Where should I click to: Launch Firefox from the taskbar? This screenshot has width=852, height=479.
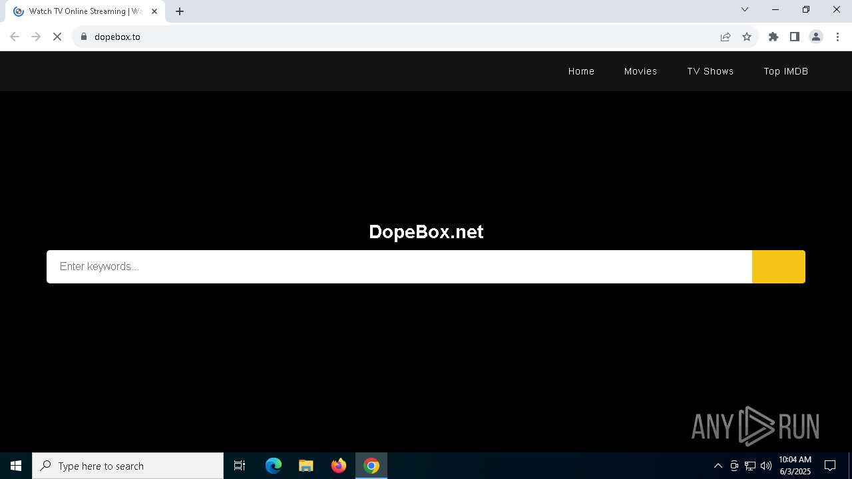(339, 466)
